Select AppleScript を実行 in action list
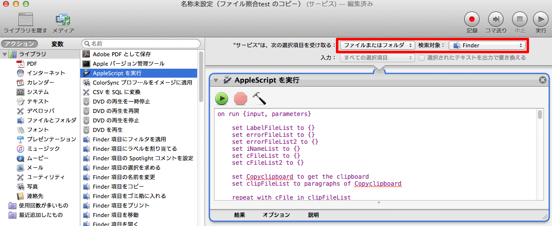 139,73
